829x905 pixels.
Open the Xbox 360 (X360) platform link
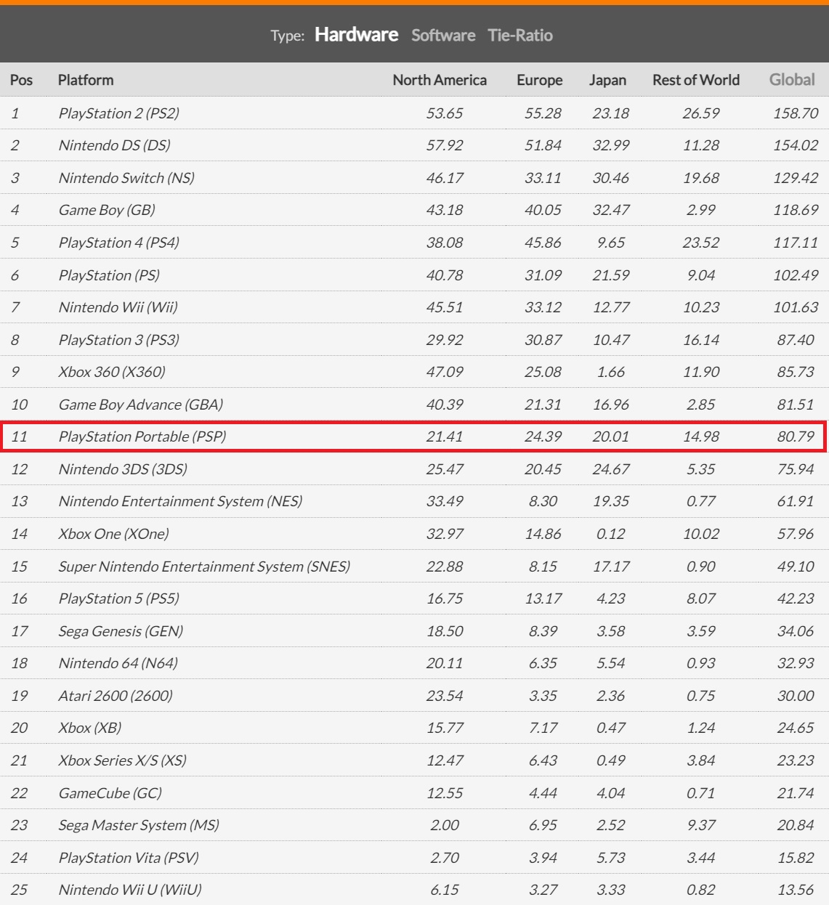coord(112,372)
